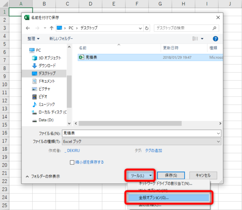The height and width of the screenshot is (210, 242).
Task: Enable 縮小版を保存する checkbox
Action: pos(72,162)
